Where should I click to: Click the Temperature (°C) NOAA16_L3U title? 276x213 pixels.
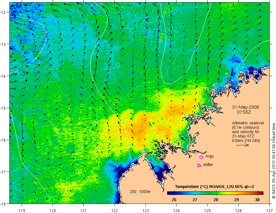tap(215, 187)
